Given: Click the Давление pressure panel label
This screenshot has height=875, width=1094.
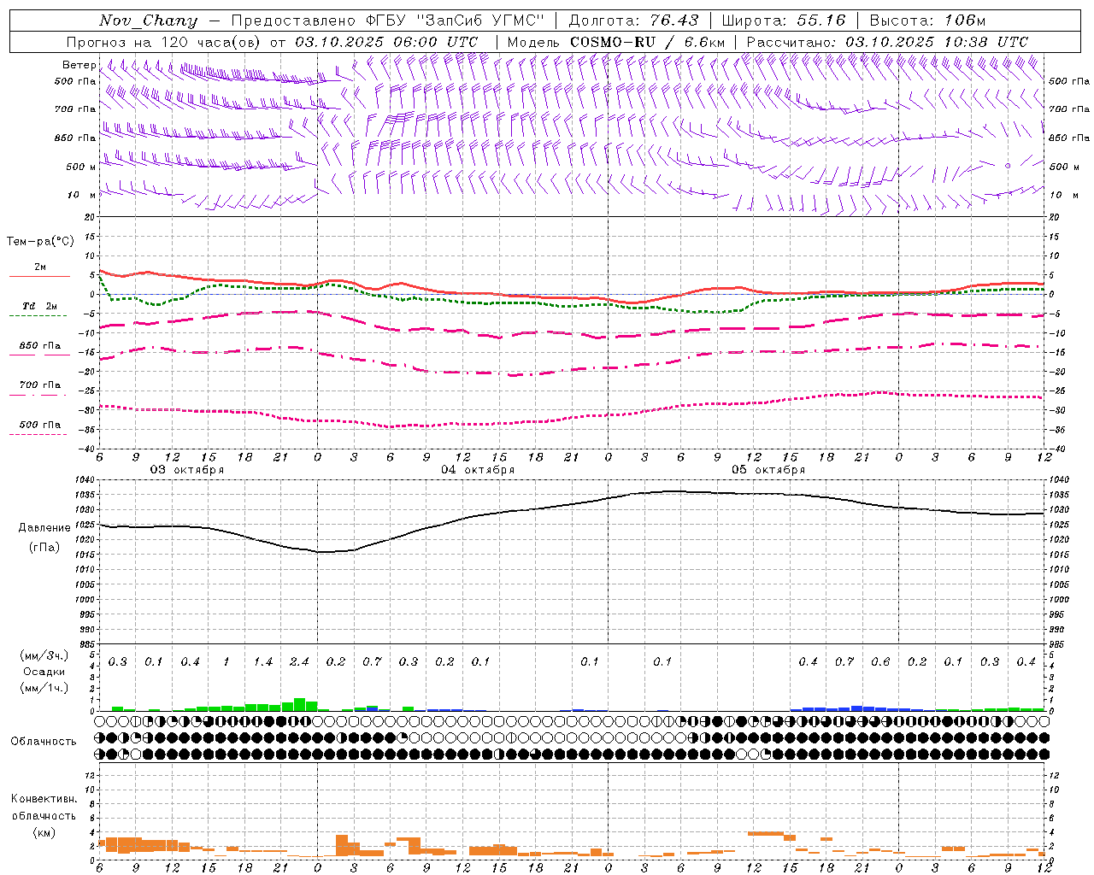Looking at the screenshot, I should [x=44, y=528].
